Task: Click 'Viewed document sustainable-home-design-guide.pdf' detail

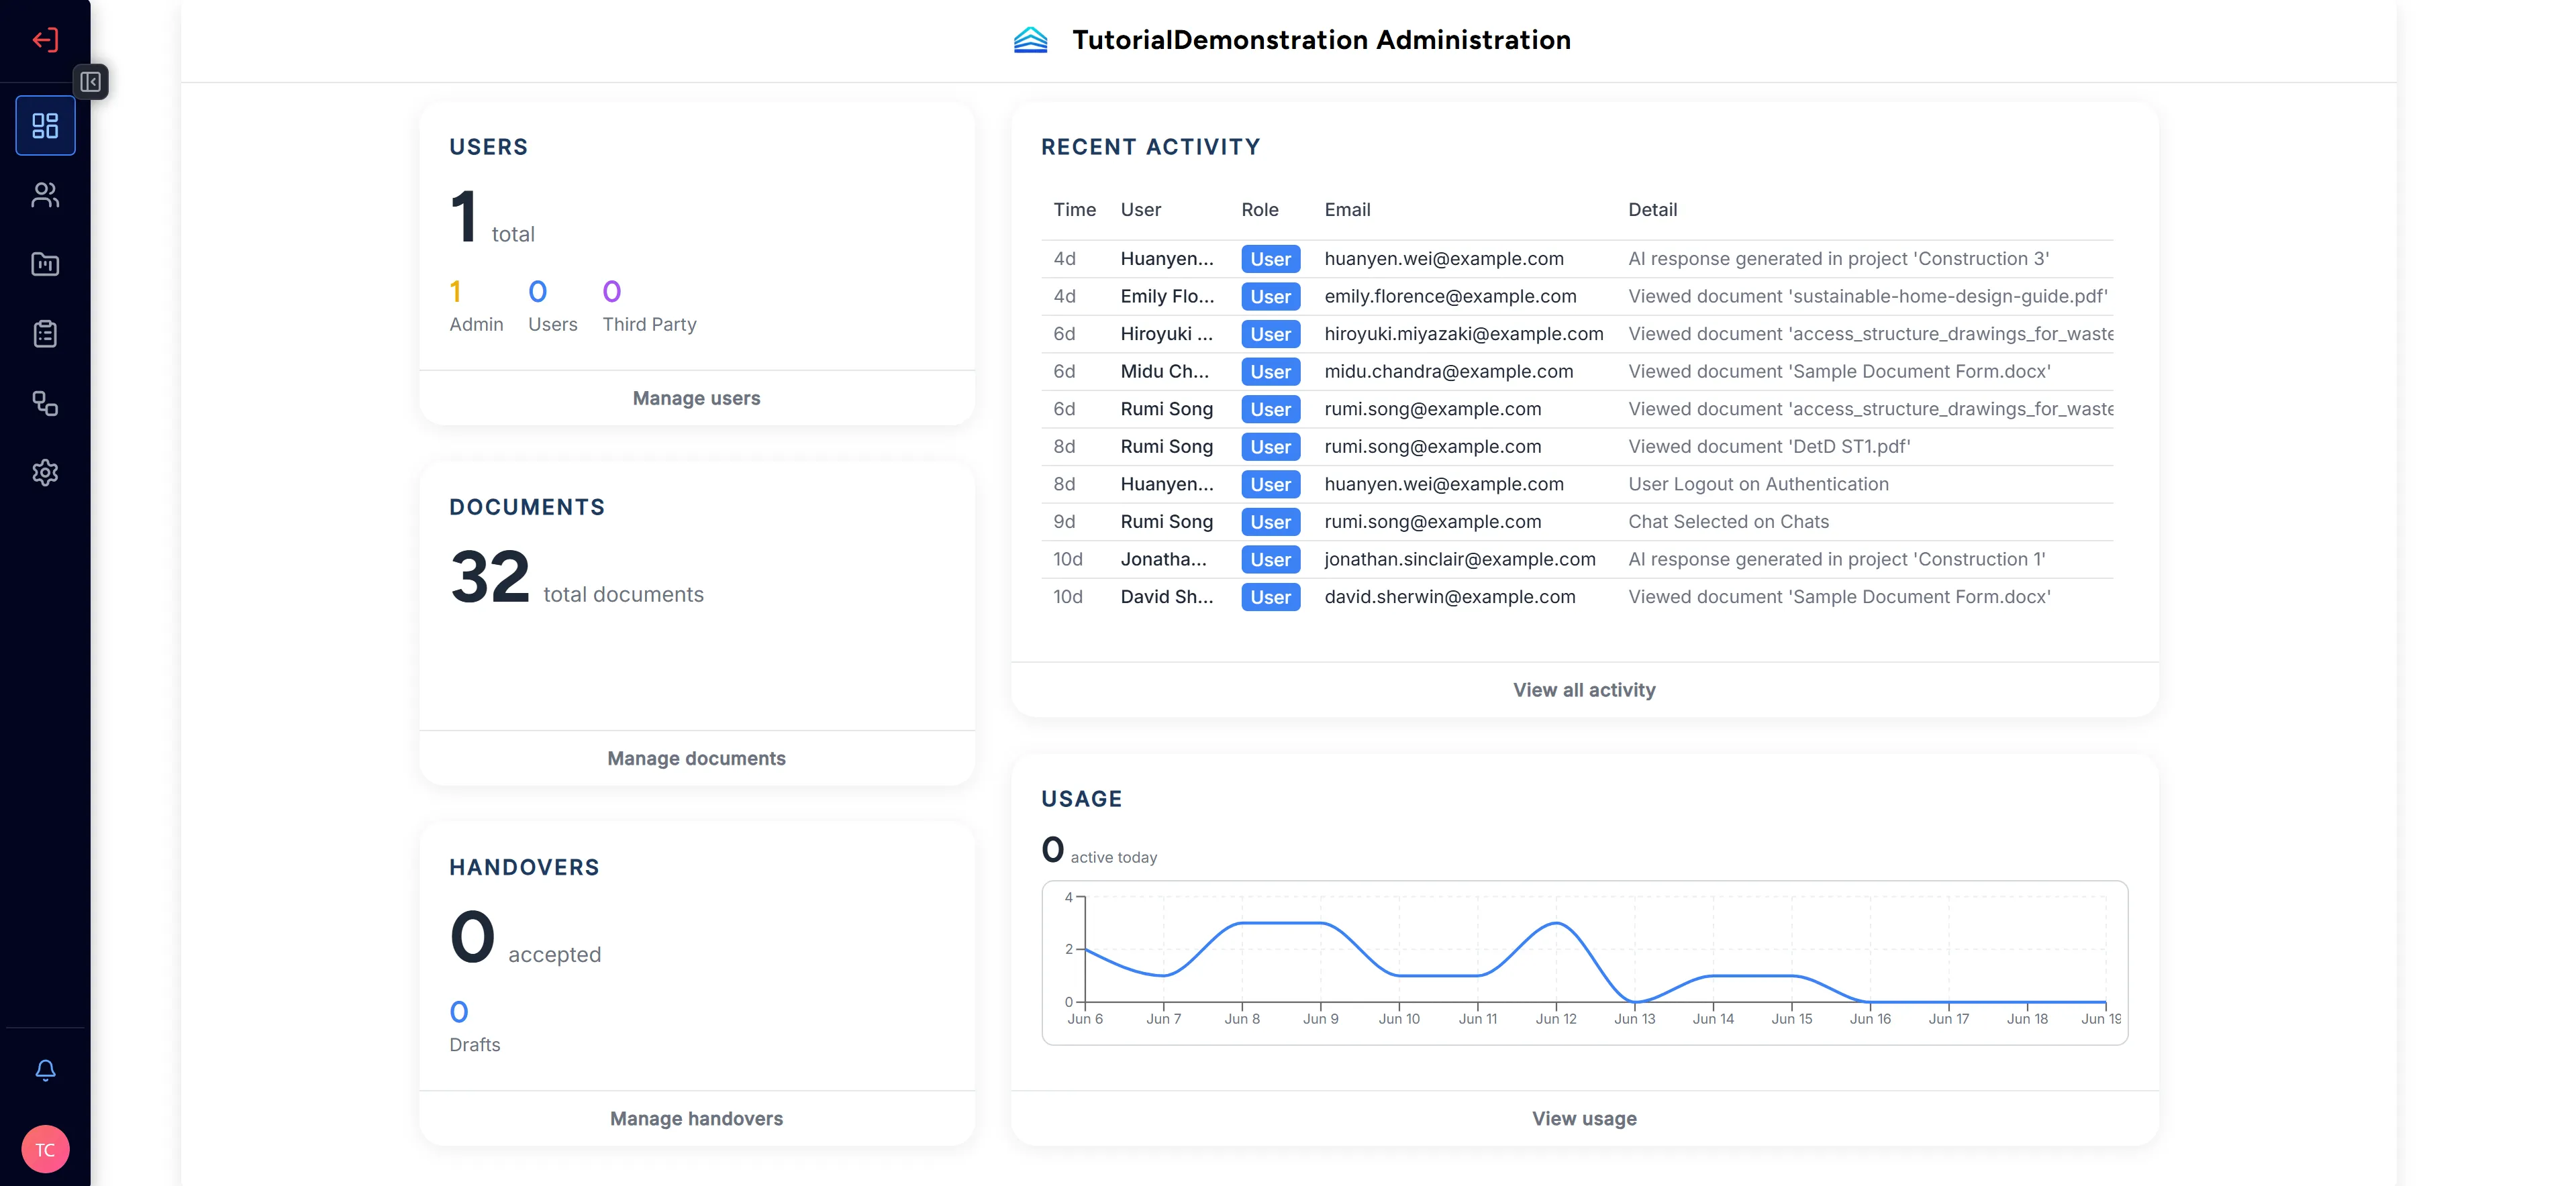Action: click(1867, 296)
